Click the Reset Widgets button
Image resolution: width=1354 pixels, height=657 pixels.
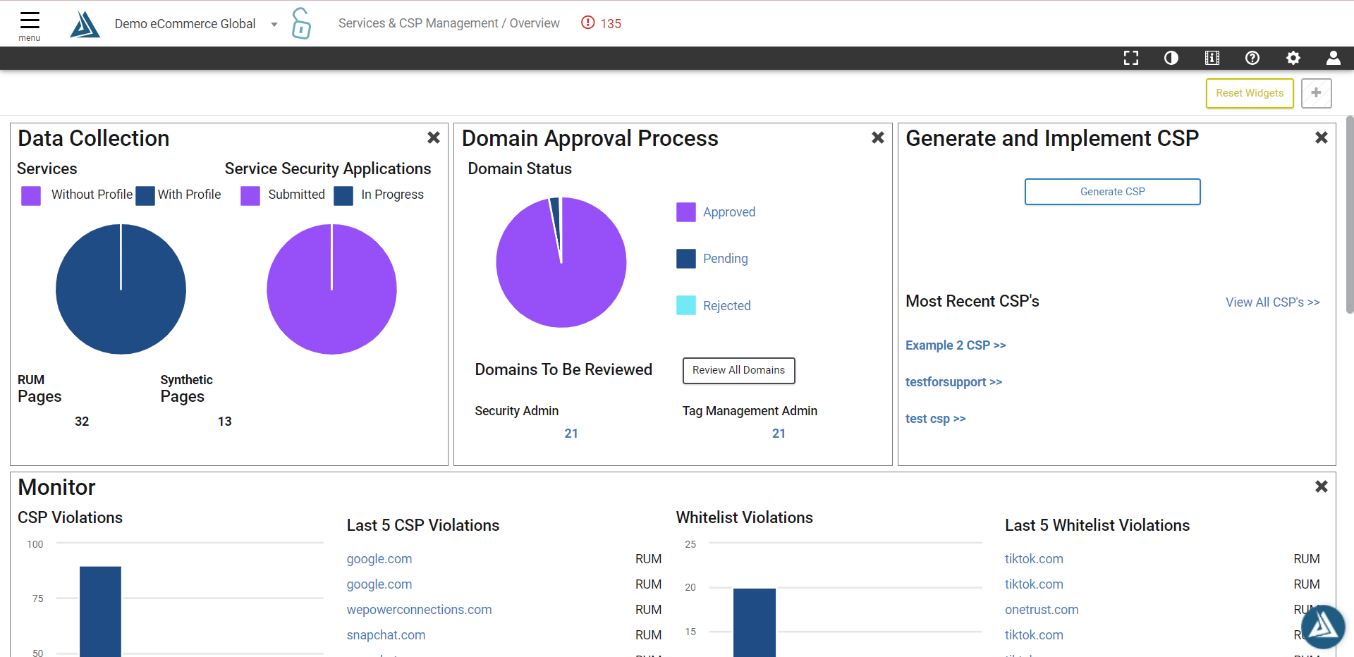(x=1250, y=93)
